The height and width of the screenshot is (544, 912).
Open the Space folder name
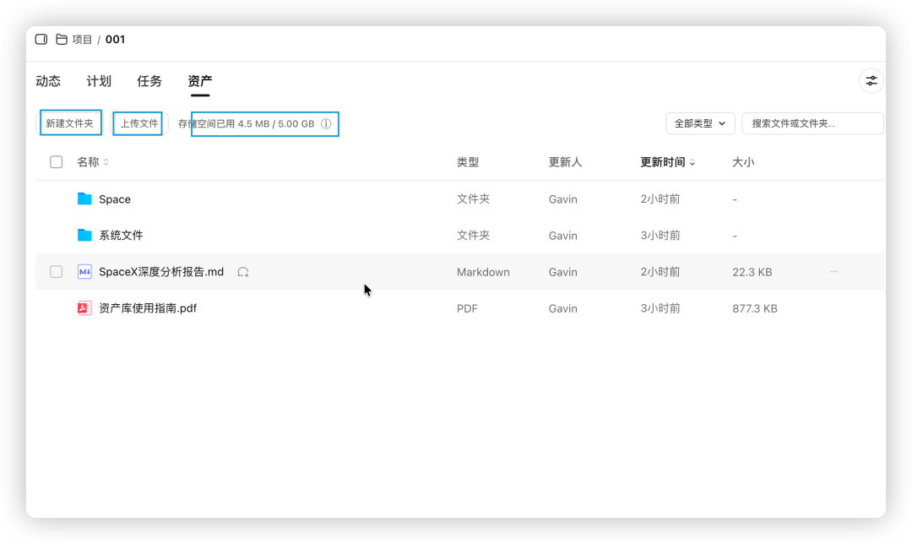point(115,199)
